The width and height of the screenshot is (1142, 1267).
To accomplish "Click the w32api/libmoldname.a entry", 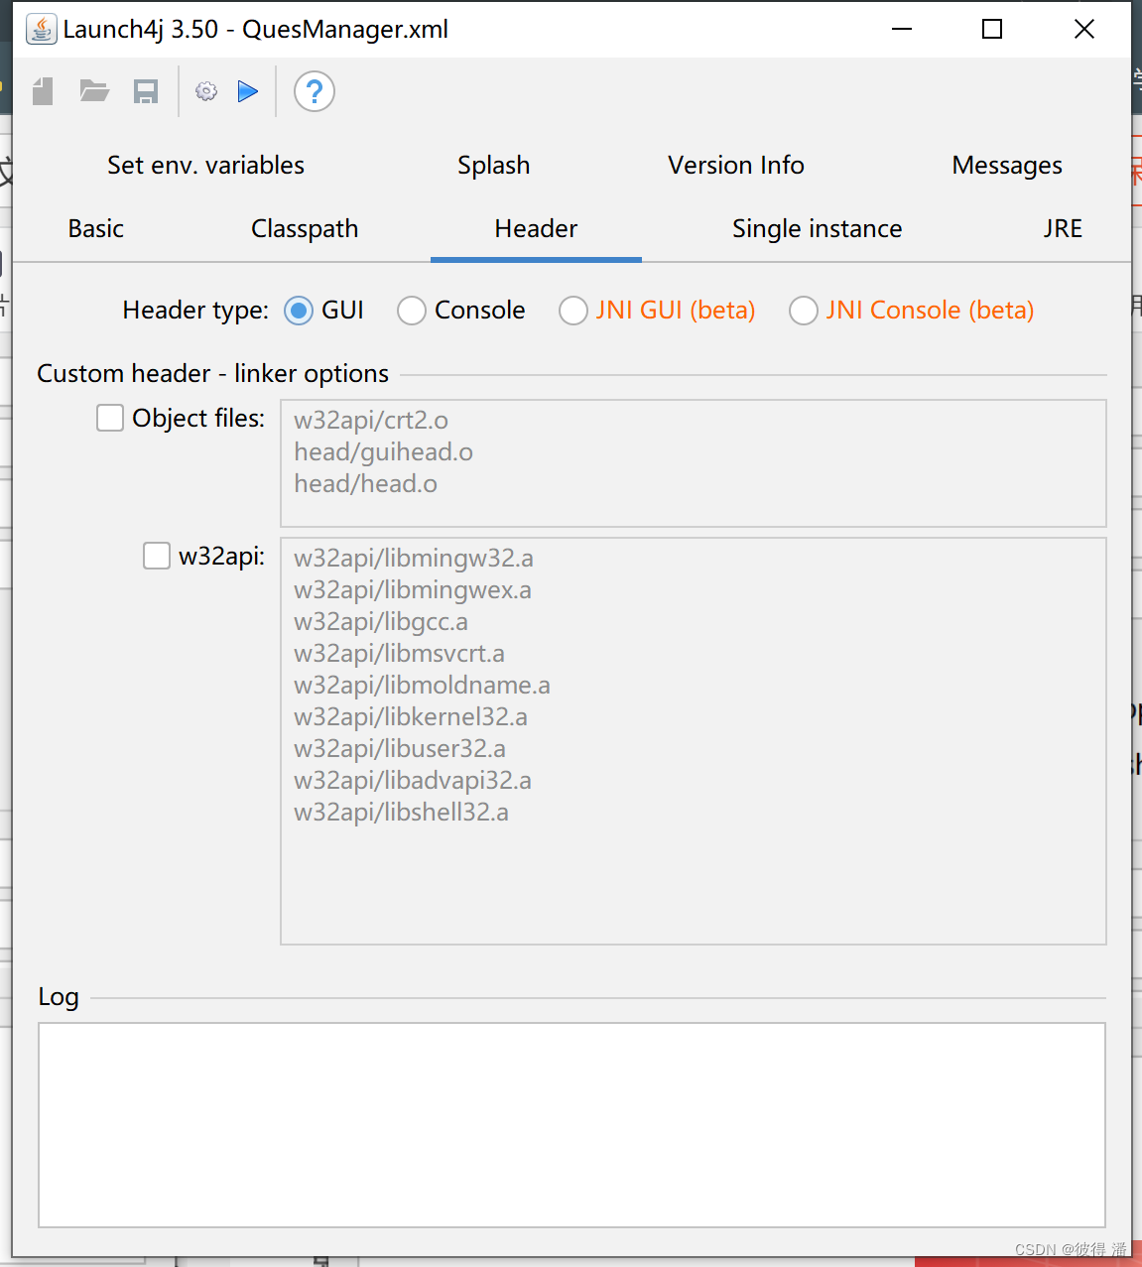I will [422, 685].
